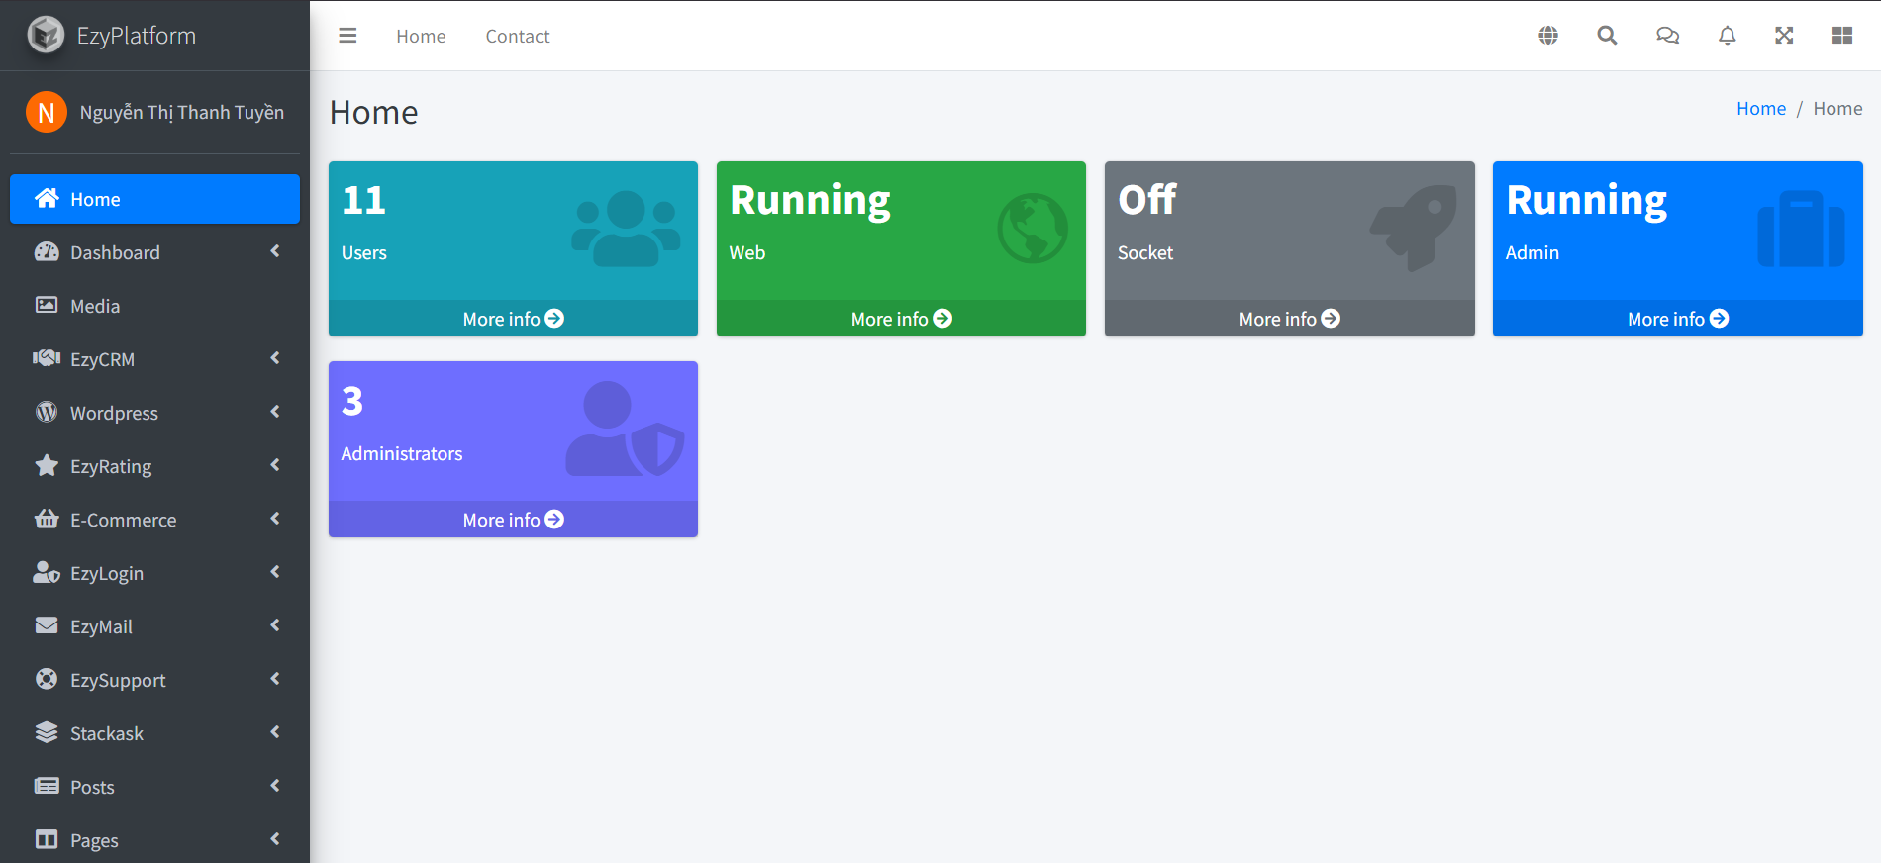Click the Media image icon
The image size is (1881, 863).
[x=47, y=305]
